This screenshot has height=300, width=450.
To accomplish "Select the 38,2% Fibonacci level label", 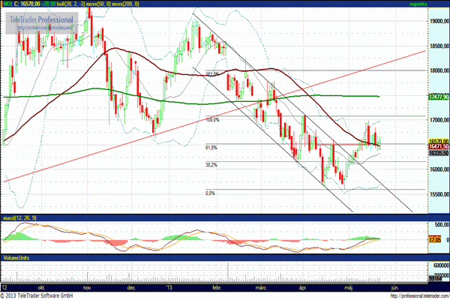I will pyautogui.click(x=211, y=165).
